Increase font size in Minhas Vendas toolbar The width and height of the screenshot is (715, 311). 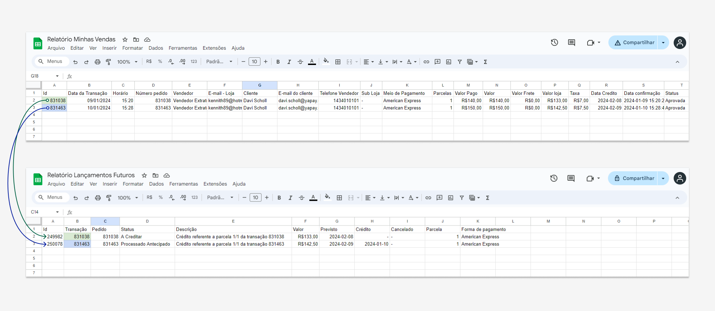pyautogui.click(x=266, y=62)
